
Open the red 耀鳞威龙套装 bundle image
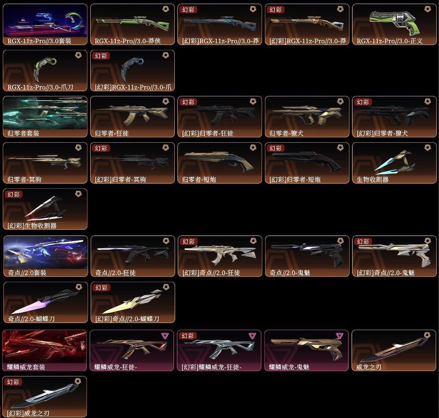pos(45,351)
